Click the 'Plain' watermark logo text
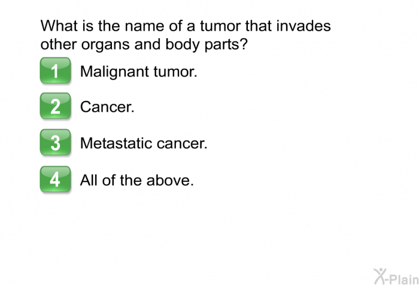 [404, 279]
